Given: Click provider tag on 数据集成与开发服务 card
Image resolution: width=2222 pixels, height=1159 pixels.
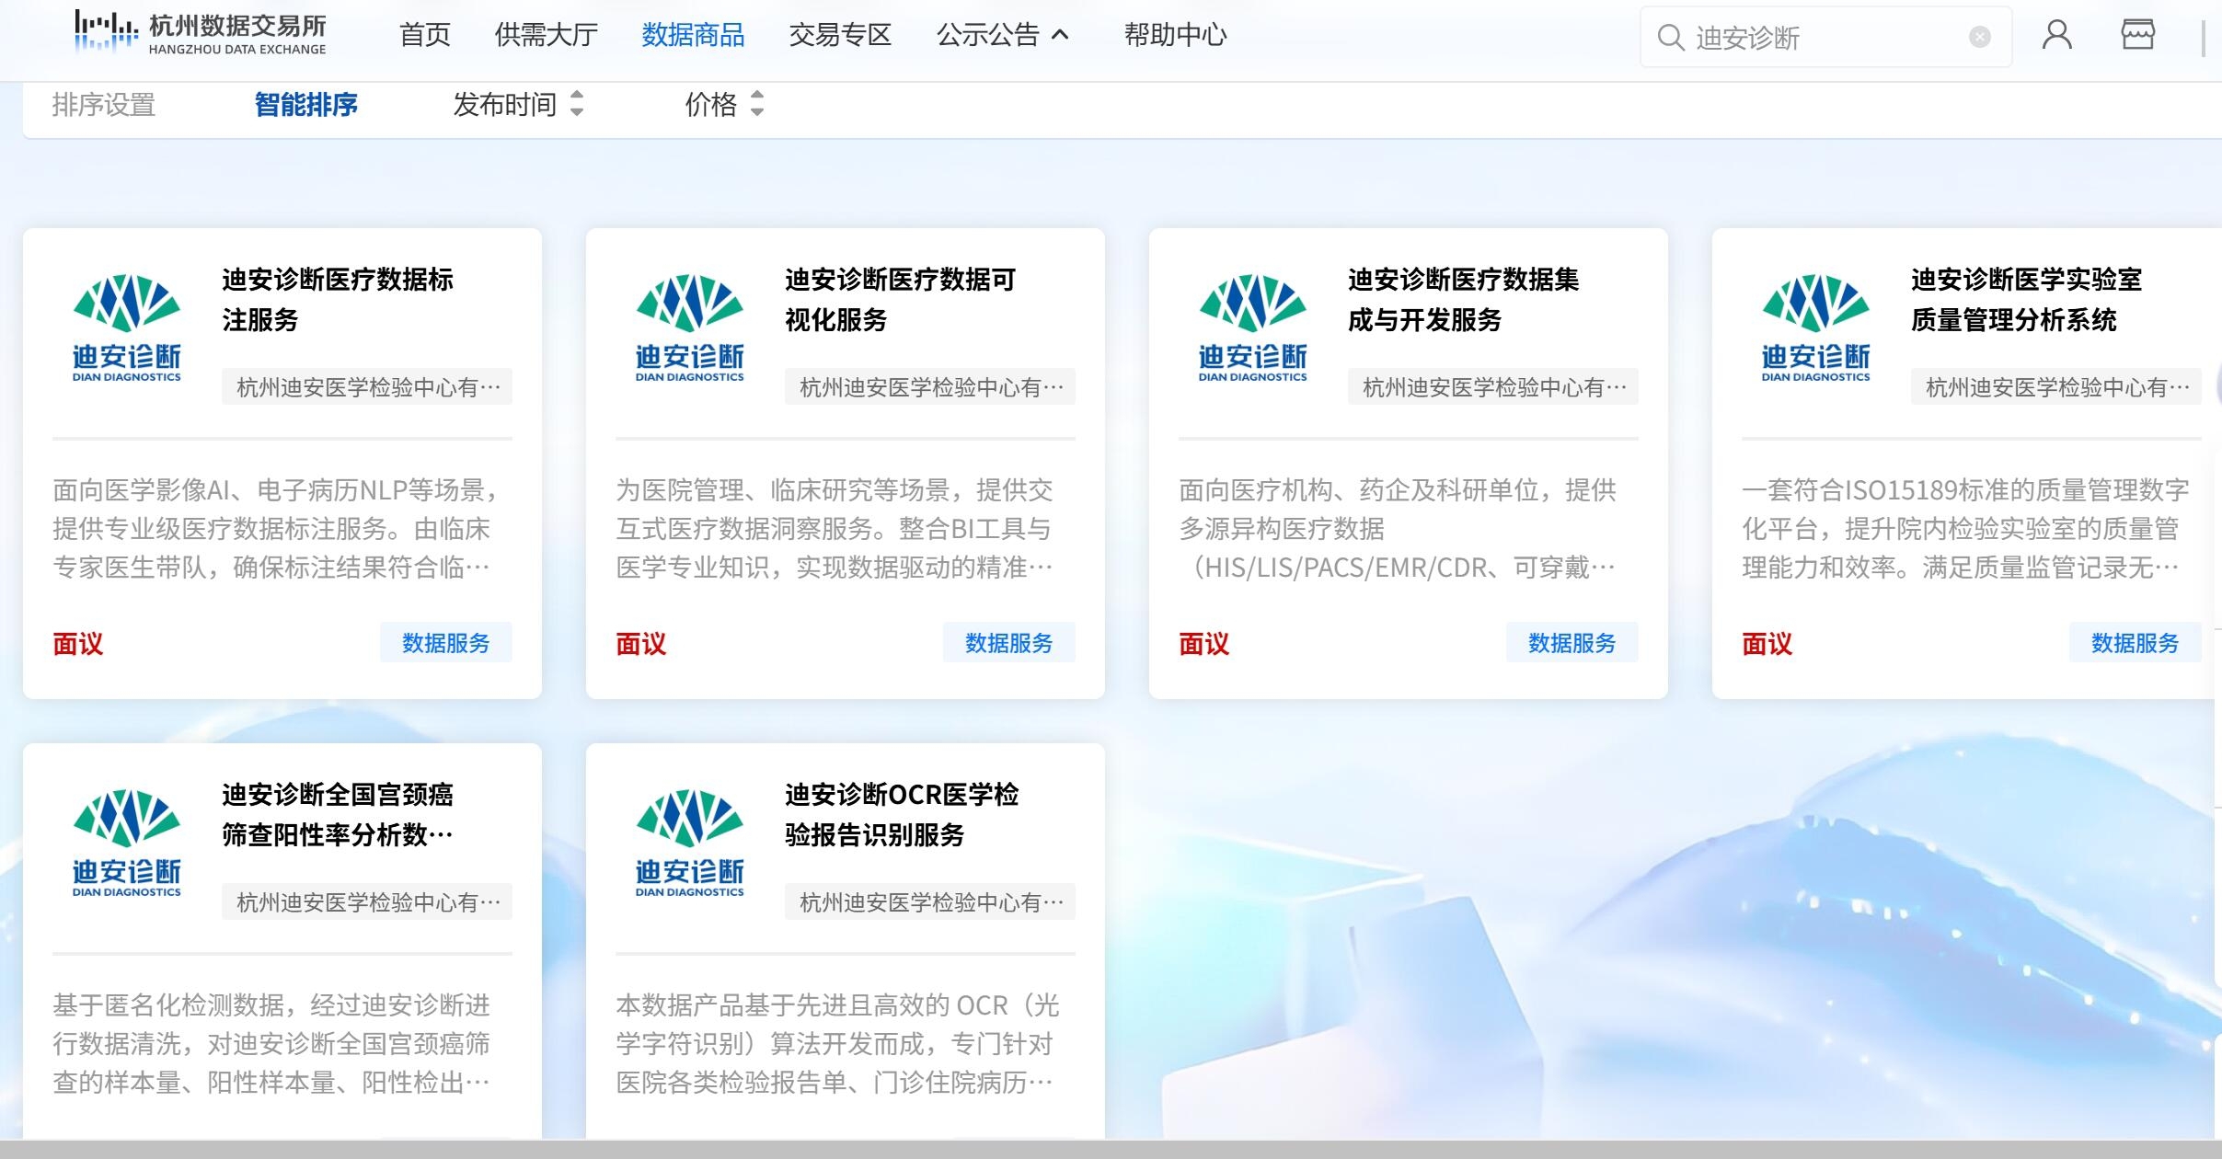Looking at the screenshot, I should [x=1493, y=387].
